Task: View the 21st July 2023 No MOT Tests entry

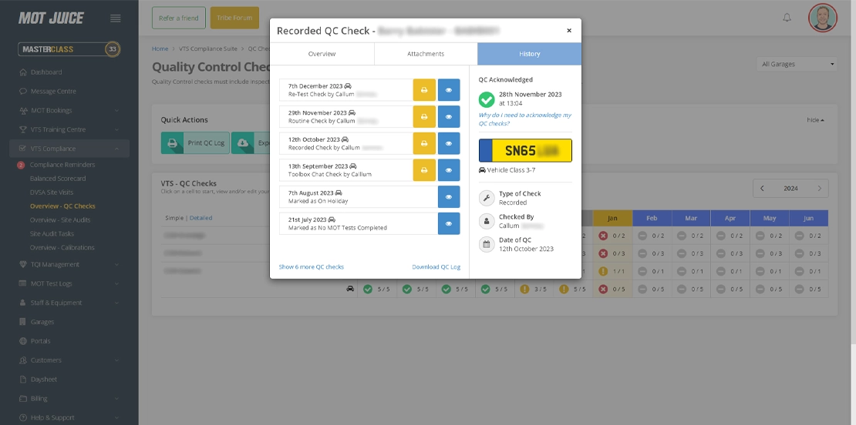Action: [449, 223]
